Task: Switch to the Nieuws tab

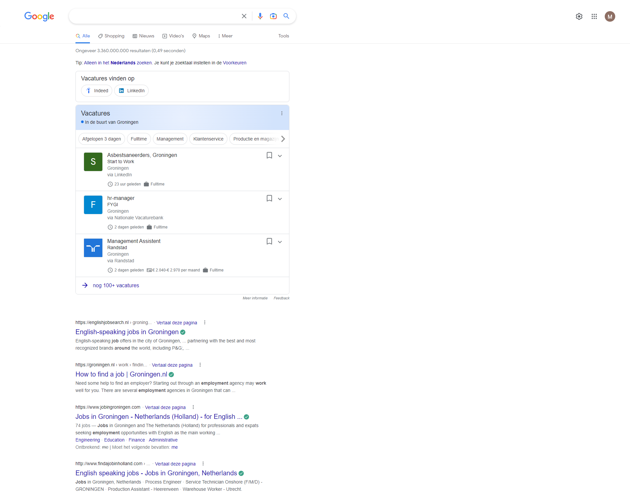Action: point(143,36)
